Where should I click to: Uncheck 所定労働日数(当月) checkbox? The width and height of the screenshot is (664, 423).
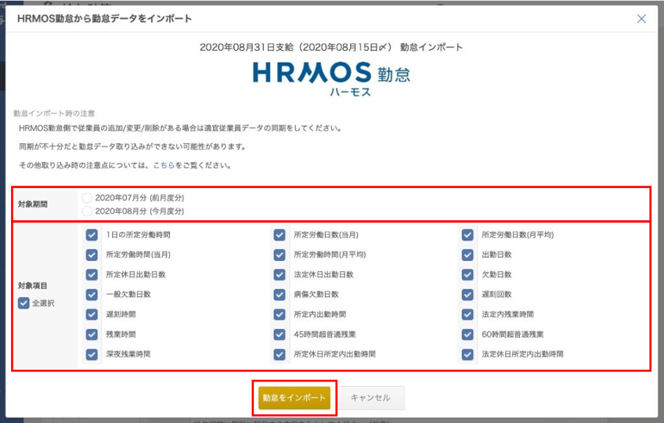click(x=280, y=235)
